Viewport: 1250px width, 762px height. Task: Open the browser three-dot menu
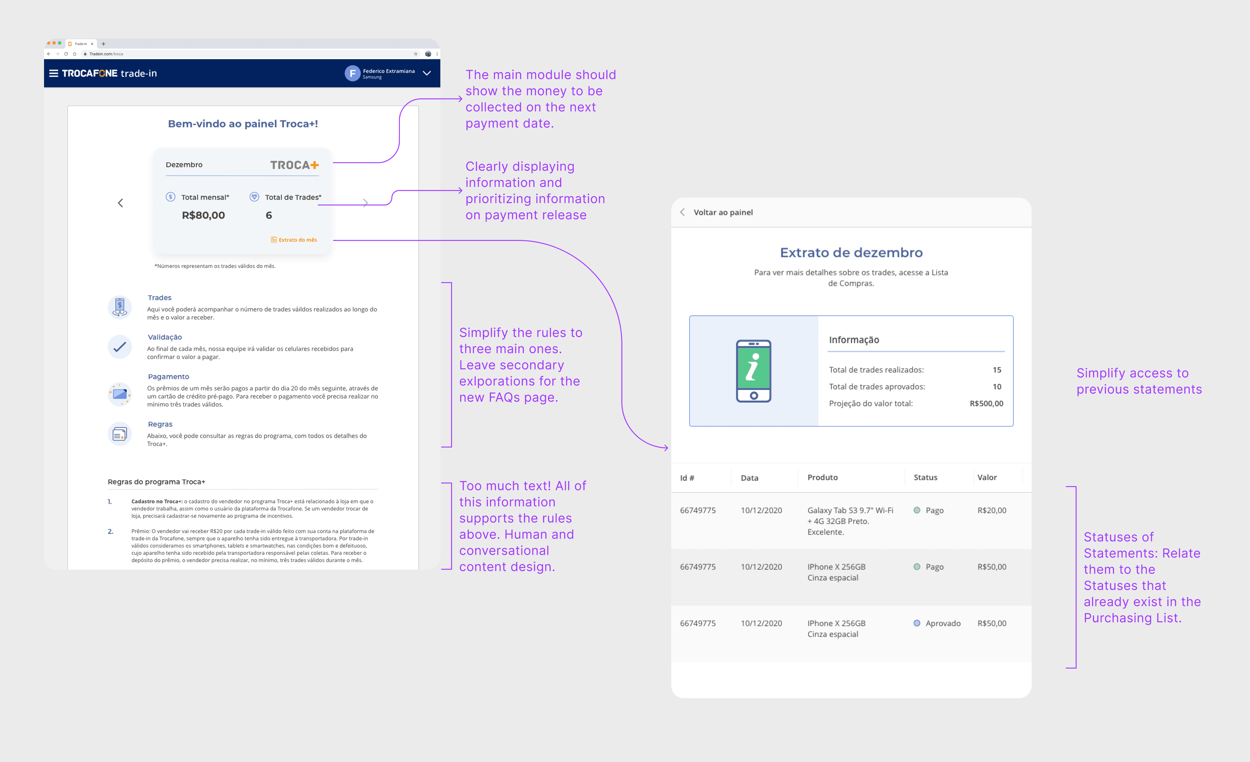(437, 54)
